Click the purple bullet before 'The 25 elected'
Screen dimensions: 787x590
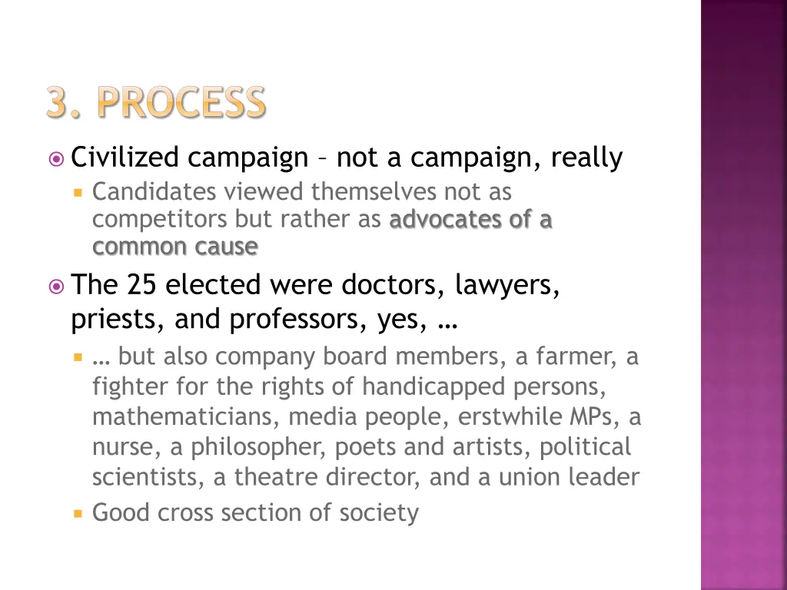click(56, 287)
